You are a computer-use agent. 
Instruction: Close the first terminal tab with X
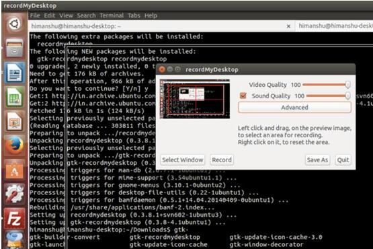tap(288, 26)
